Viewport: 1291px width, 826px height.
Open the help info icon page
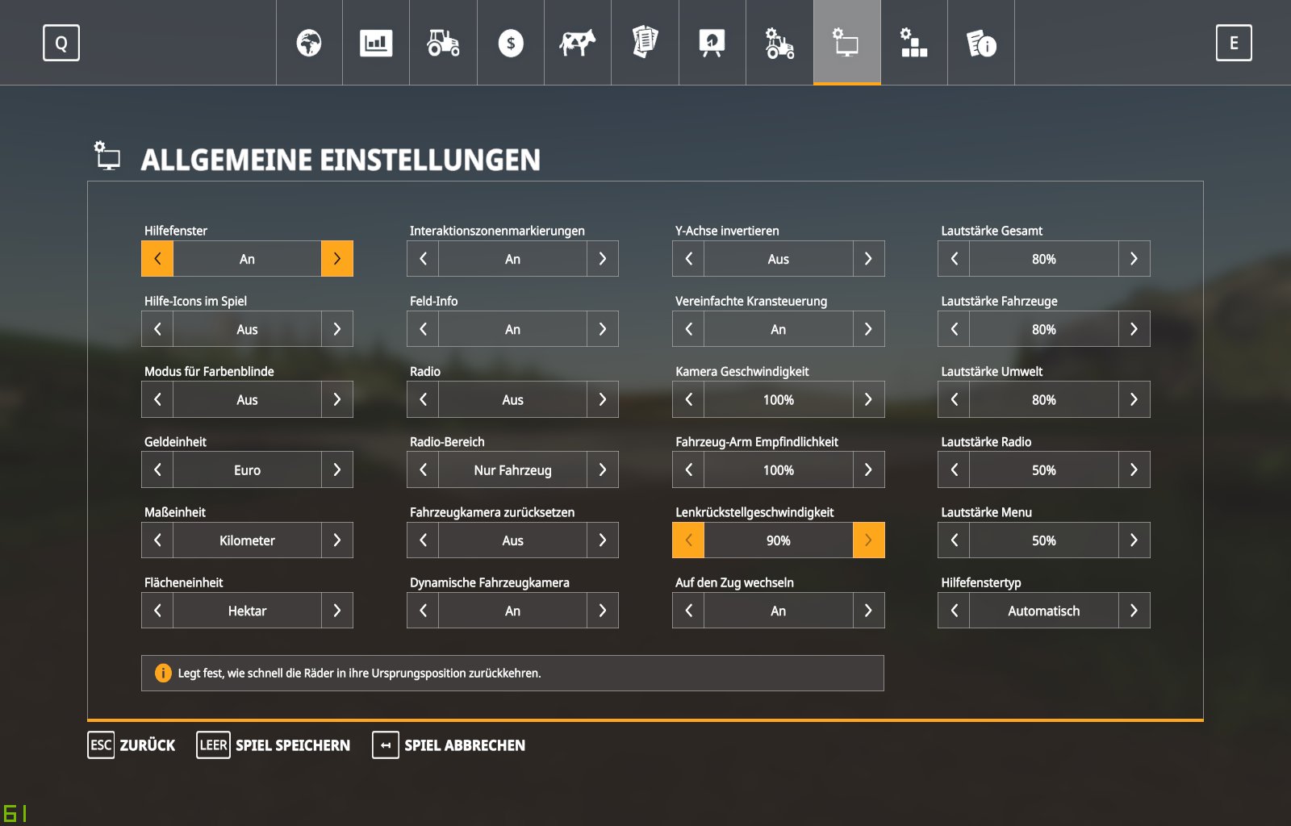[981, 43]
